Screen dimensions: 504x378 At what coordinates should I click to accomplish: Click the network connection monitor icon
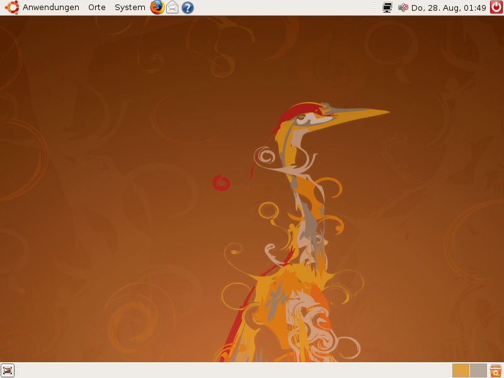(387, 8)
